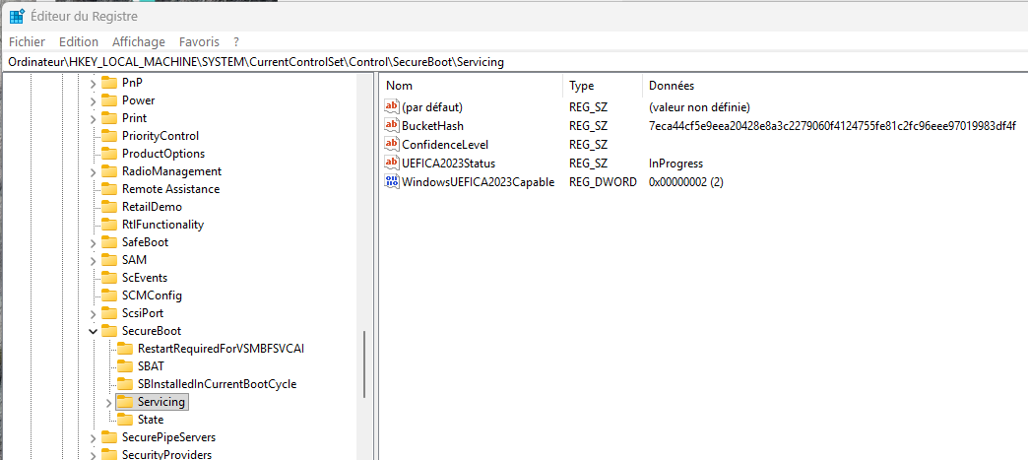
Task: Click the (valeur non définie) data cell
Action: coord(699,106)
